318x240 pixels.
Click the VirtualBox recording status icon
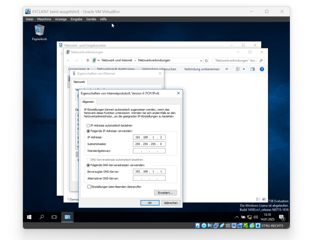(x=240, y=225)
